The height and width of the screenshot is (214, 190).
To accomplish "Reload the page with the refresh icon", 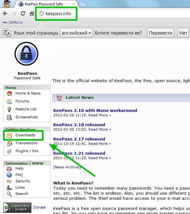I will coord(23,13).
